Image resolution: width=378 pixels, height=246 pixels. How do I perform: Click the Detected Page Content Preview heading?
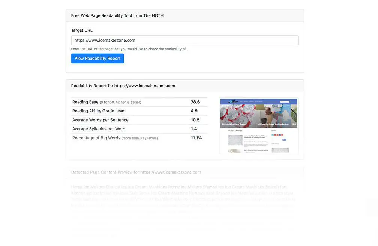136,172
